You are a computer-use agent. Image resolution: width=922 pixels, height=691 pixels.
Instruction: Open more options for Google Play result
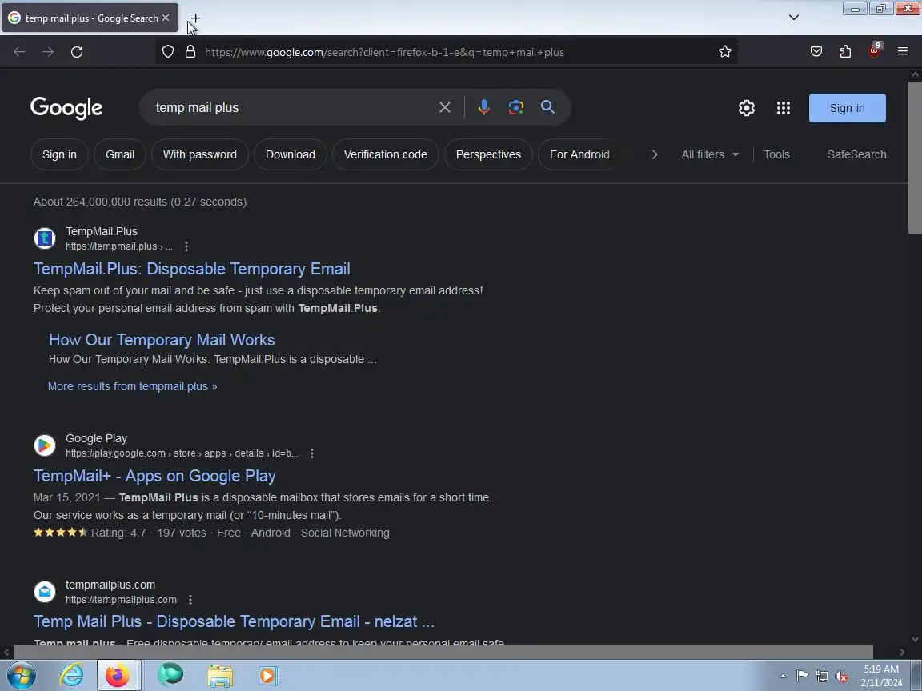coord(312,453)
